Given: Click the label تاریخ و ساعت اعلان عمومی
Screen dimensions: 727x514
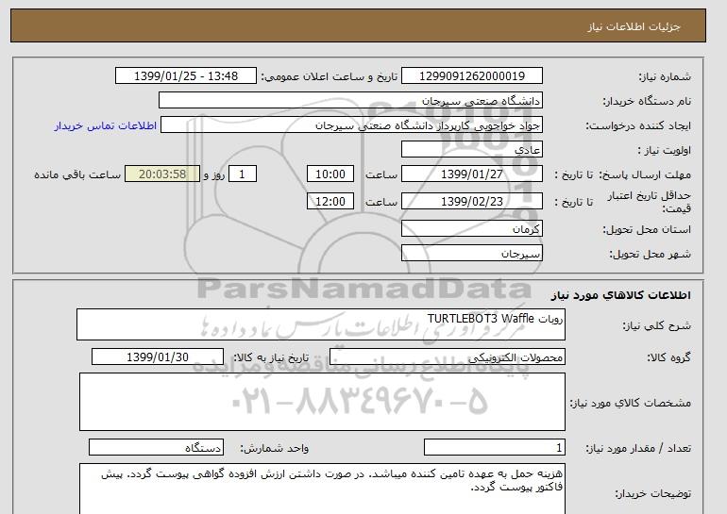Looking at the screenshot, I should coord(330,76).
